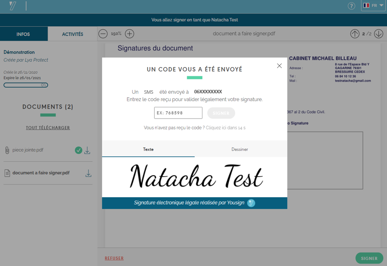The height and width of the screenshot is (266, 387).
Task: Zoom in with the plus icon
Action: pos(129,34)
